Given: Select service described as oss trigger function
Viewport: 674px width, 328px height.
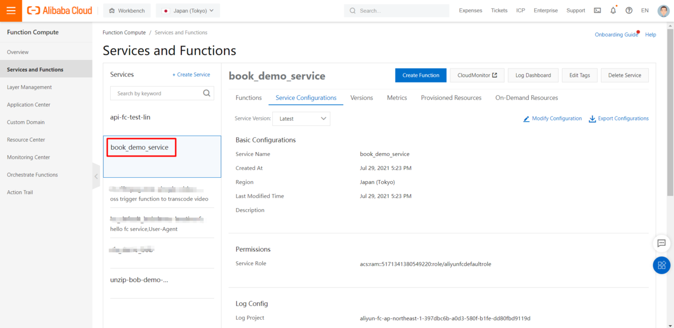Looking at the screenshot, I should (x=162, y=193).
